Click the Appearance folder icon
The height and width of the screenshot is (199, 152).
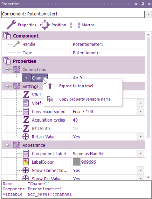(x=16, y=145)
